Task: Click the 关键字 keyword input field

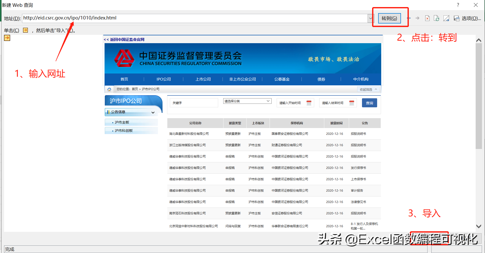Action: (194, 103)
